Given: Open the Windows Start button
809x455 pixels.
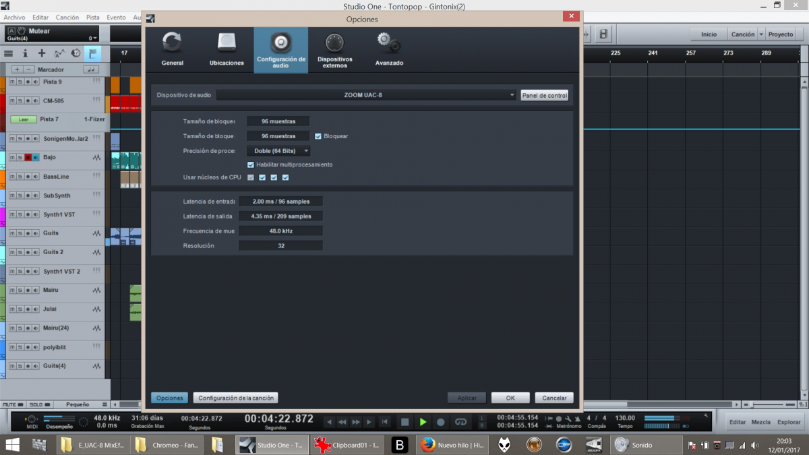Looking at the screenshot, I should (x=12, y=445).
